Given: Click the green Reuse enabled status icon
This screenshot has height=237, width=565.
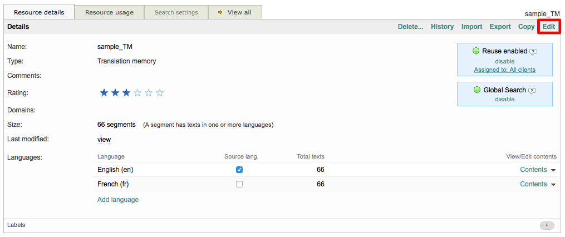Looking at the screenshot, I should [476, 51].
